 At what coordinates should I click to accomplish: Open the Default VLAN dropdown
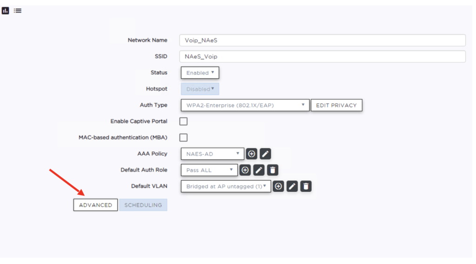[x=226, y=186]
